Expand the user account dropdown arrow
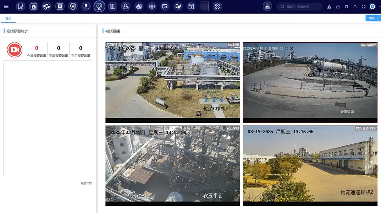This screenshot has height=213, width=381. (x=380, y=6)
